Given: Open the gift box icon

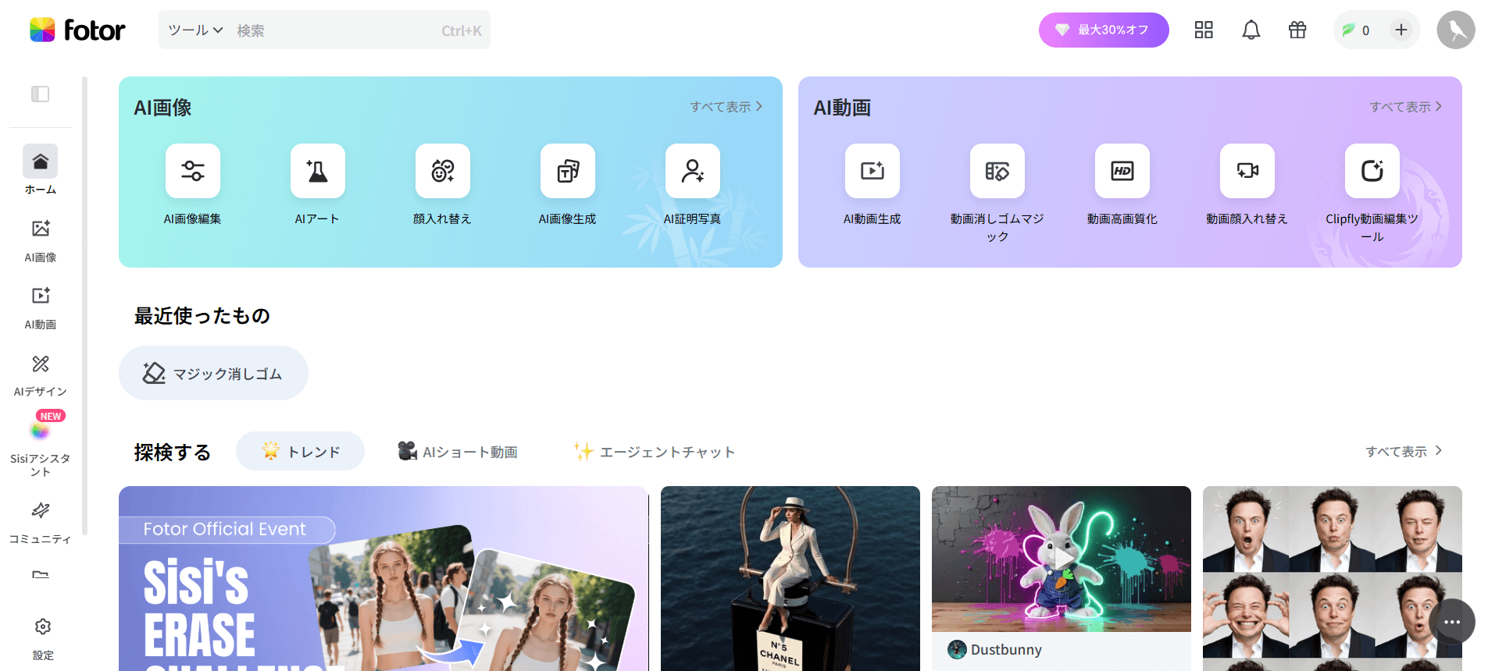Looking at the screenshot, I should (x=1297, y=30).
